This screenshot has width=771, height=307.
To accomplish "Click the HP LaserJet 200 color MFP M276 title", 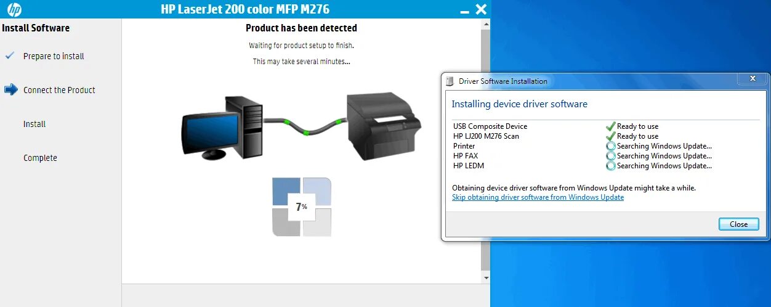I will click(x=245, y=9).
